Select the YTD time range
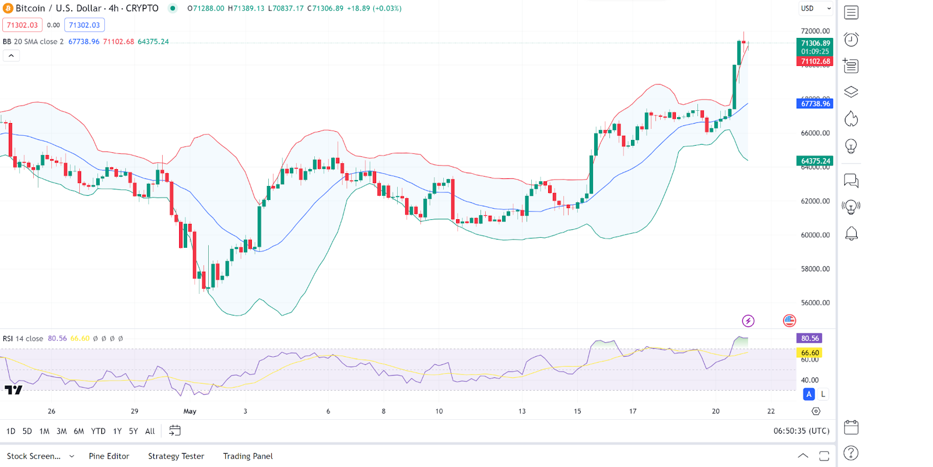933x467 pixels. [98, 431]
